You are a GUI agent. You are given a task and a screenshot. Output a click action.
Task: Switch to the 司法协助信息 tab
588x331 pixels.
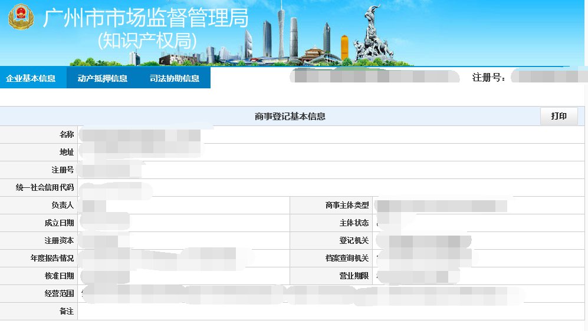tap(175, 78)
